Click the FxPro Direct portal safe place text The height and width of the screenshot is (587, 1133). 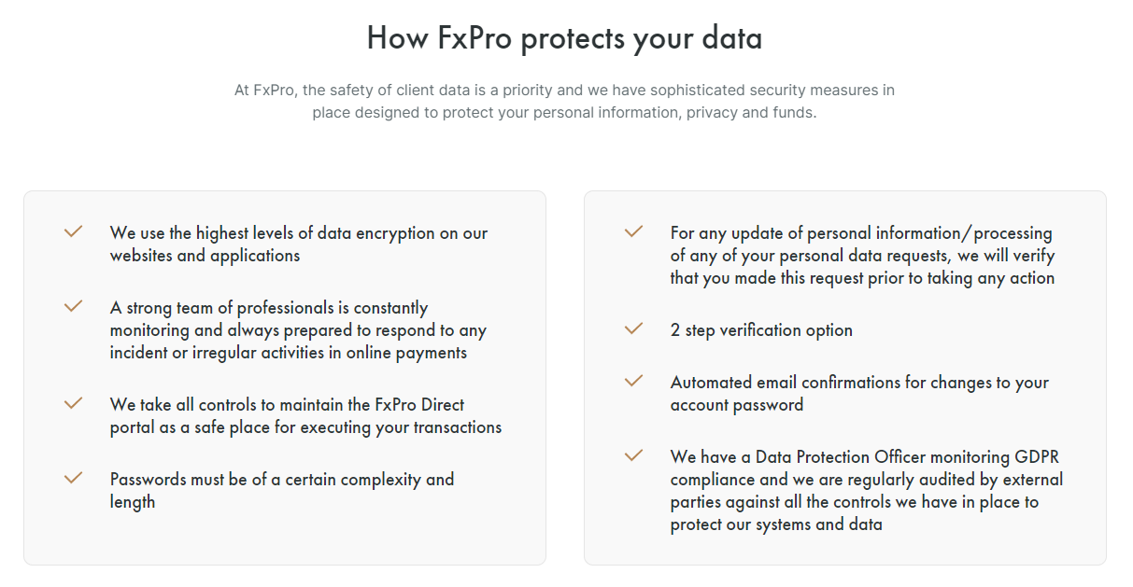305,416
